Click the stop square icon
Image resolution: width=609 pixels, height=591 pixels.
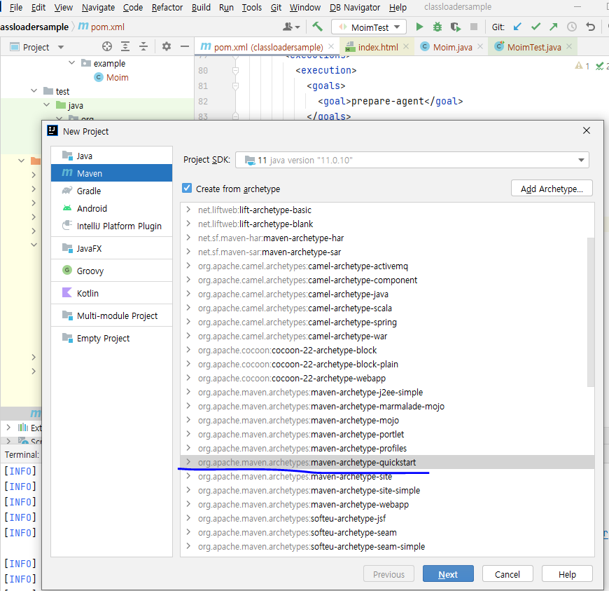pyautogui.click(x=473, y=27)
